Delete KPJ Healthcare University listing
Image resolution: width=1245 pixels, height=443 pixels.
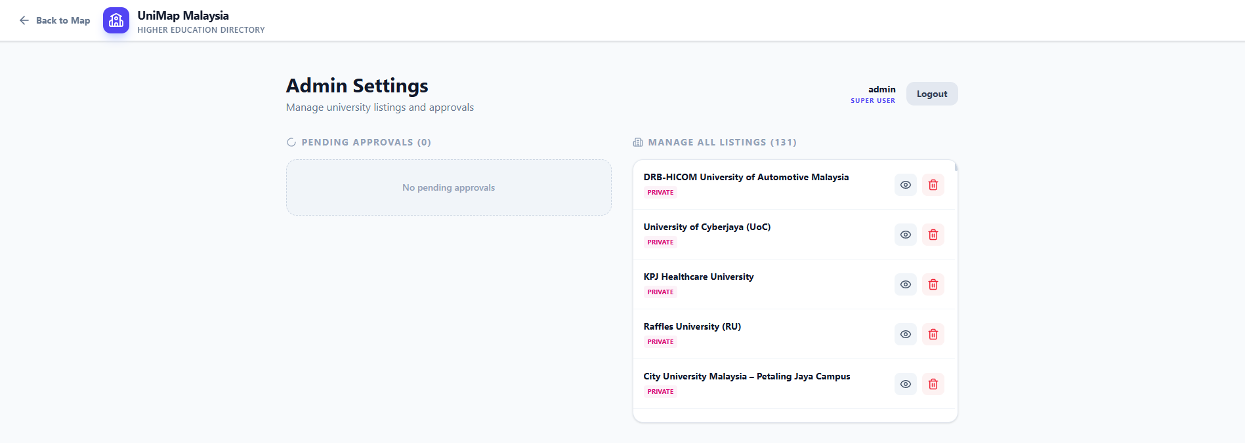(933, 284)
